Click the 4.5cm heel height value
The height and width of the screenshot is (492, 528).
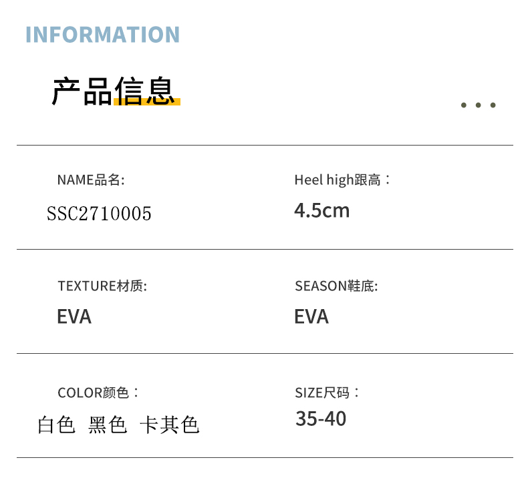point(322,211)
